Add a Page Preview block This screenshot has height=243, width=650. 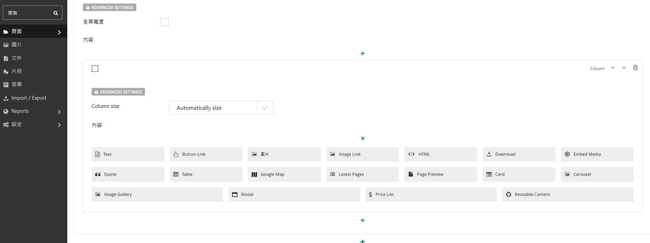(441, 174)
